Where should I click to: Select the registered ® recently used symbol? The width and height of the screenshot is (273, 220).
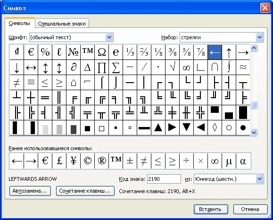[102, 161]
